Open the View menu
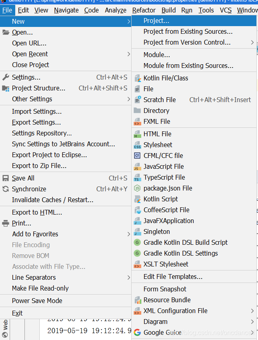The image size is (258, 340). 41,10
